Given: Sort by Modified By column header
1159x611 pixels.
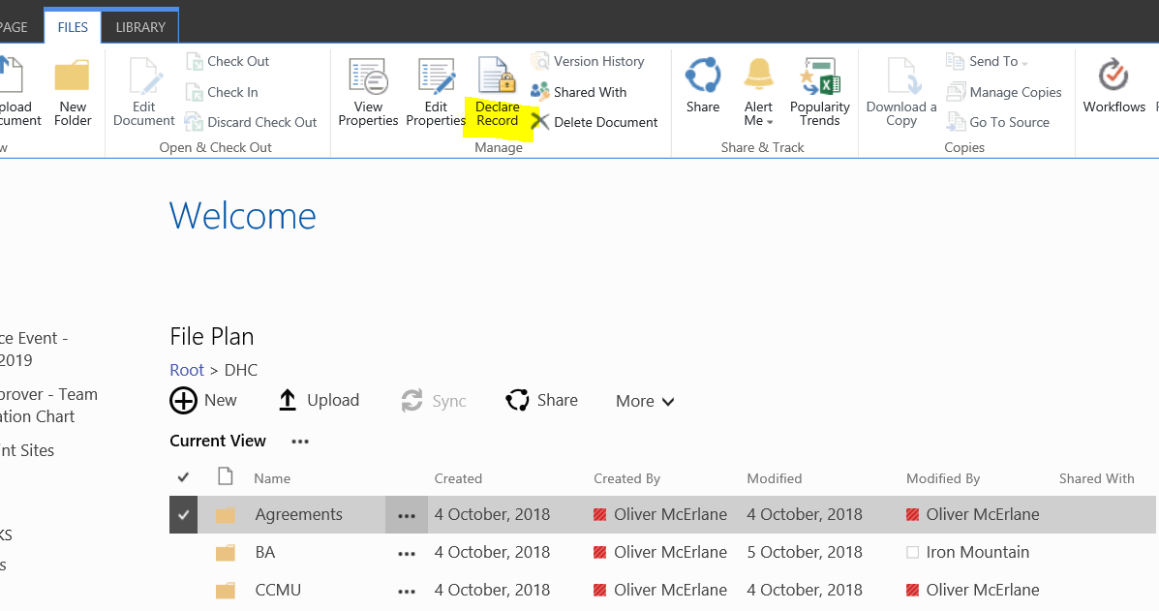Looking at the screenshot, I should 943,478.
